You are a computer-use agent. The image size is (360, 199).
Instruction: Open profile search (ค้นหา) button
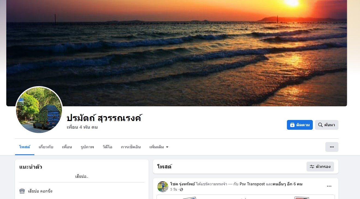tap(327, 125)
